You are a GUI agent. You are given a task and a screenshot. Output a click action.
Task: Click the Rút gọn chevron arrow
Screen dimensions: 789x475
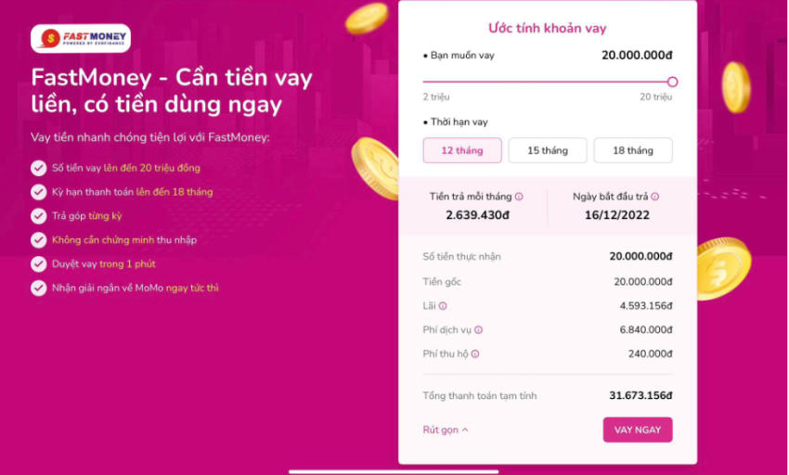pyautogui.click(x=465, y=430)
